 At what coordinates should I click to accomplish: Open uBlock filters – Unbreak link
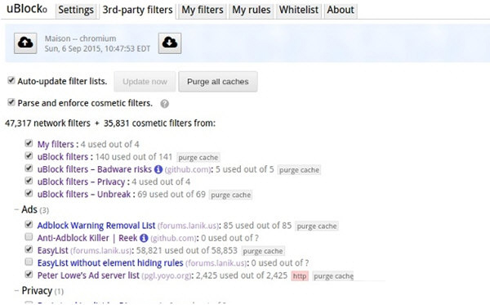coord(84,195)
